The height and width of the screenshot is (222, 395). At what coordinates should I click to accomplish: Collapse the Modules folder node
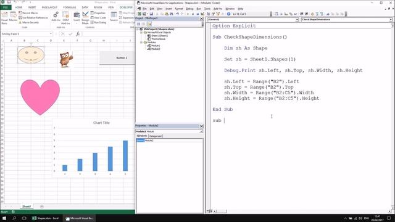(x=141, y=43)
